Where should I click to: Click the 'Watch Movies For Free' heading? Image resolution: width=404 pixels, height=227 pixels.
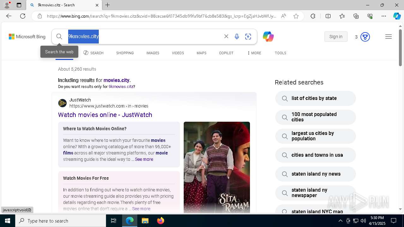click(x=86, y=178)
